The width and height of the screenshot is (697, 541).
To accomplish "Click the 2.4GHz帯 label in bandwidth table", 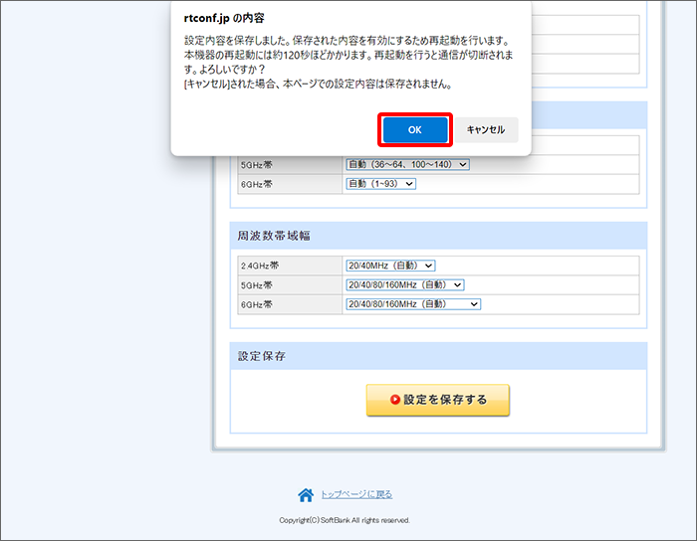I will coord(260,267).
